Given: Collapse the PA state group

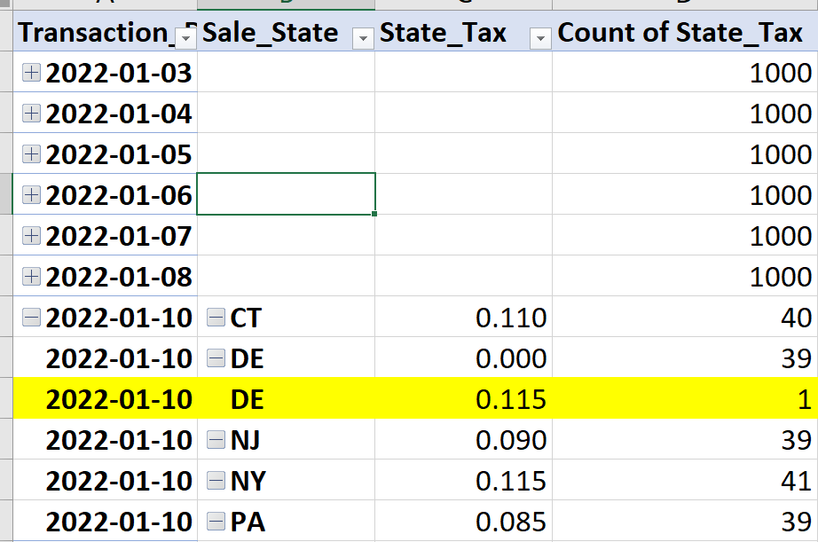Looking at the screenshot, I should coord(216,521).
